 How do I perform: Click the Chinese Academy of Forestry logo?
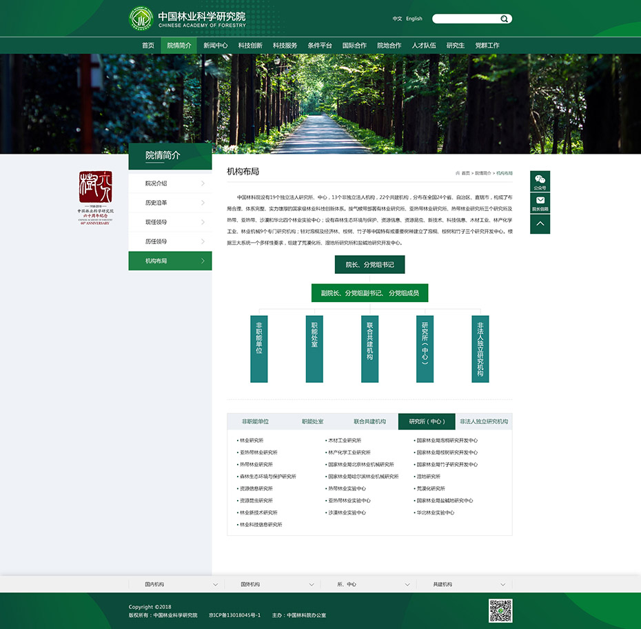pyautogui.click(x=141, y=19)
